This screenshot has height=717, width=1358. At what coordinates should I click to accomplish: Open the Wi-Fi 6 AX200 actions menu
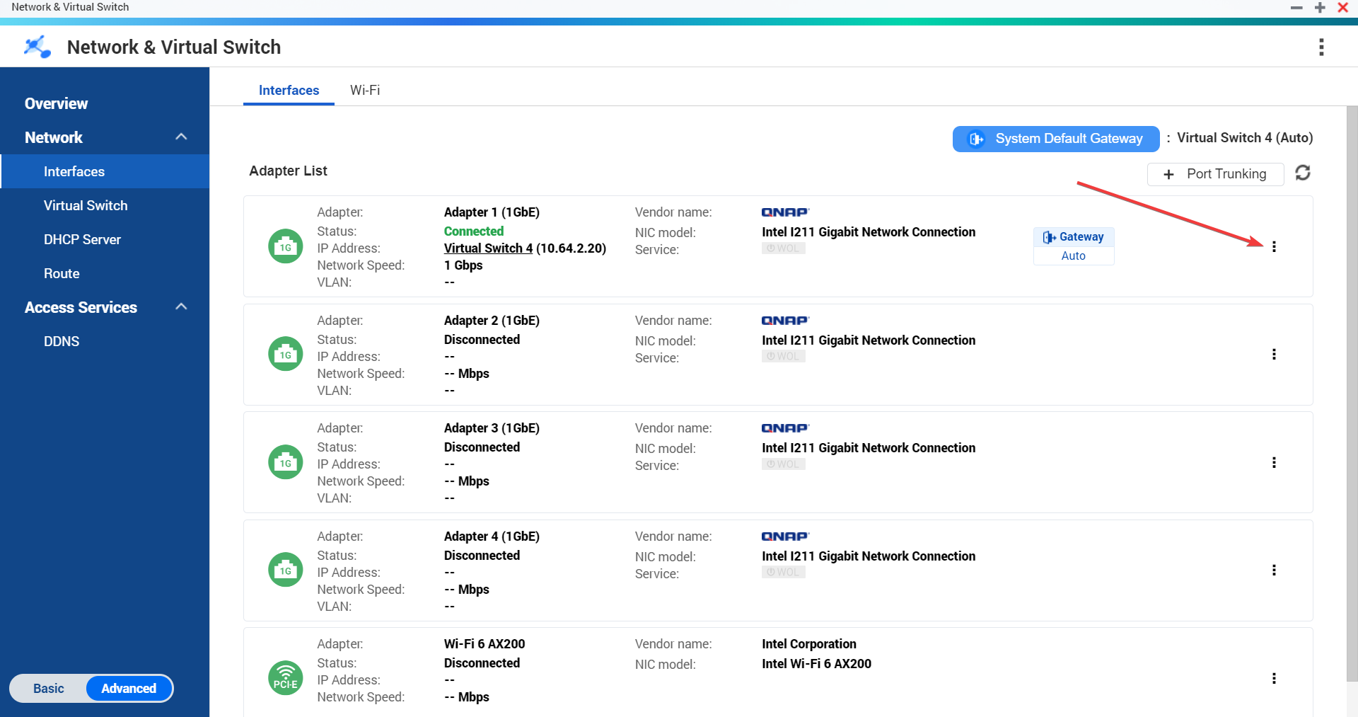point(1274,678)
